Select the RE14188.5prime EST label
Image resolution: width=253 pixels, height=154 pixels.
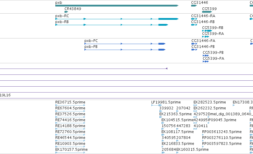(70, 126)
